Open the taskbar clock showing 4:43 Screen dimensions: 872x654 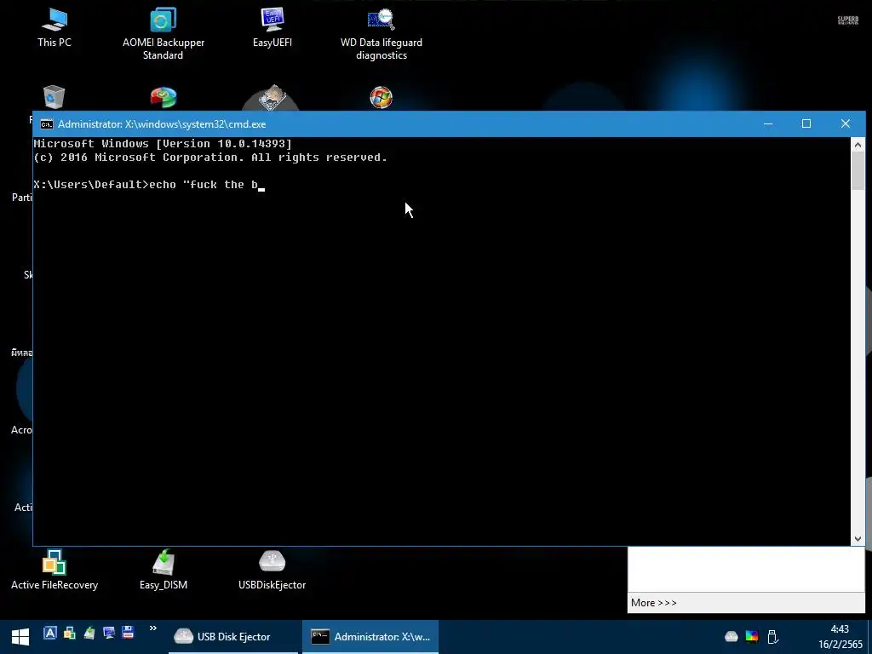(840, 637)
